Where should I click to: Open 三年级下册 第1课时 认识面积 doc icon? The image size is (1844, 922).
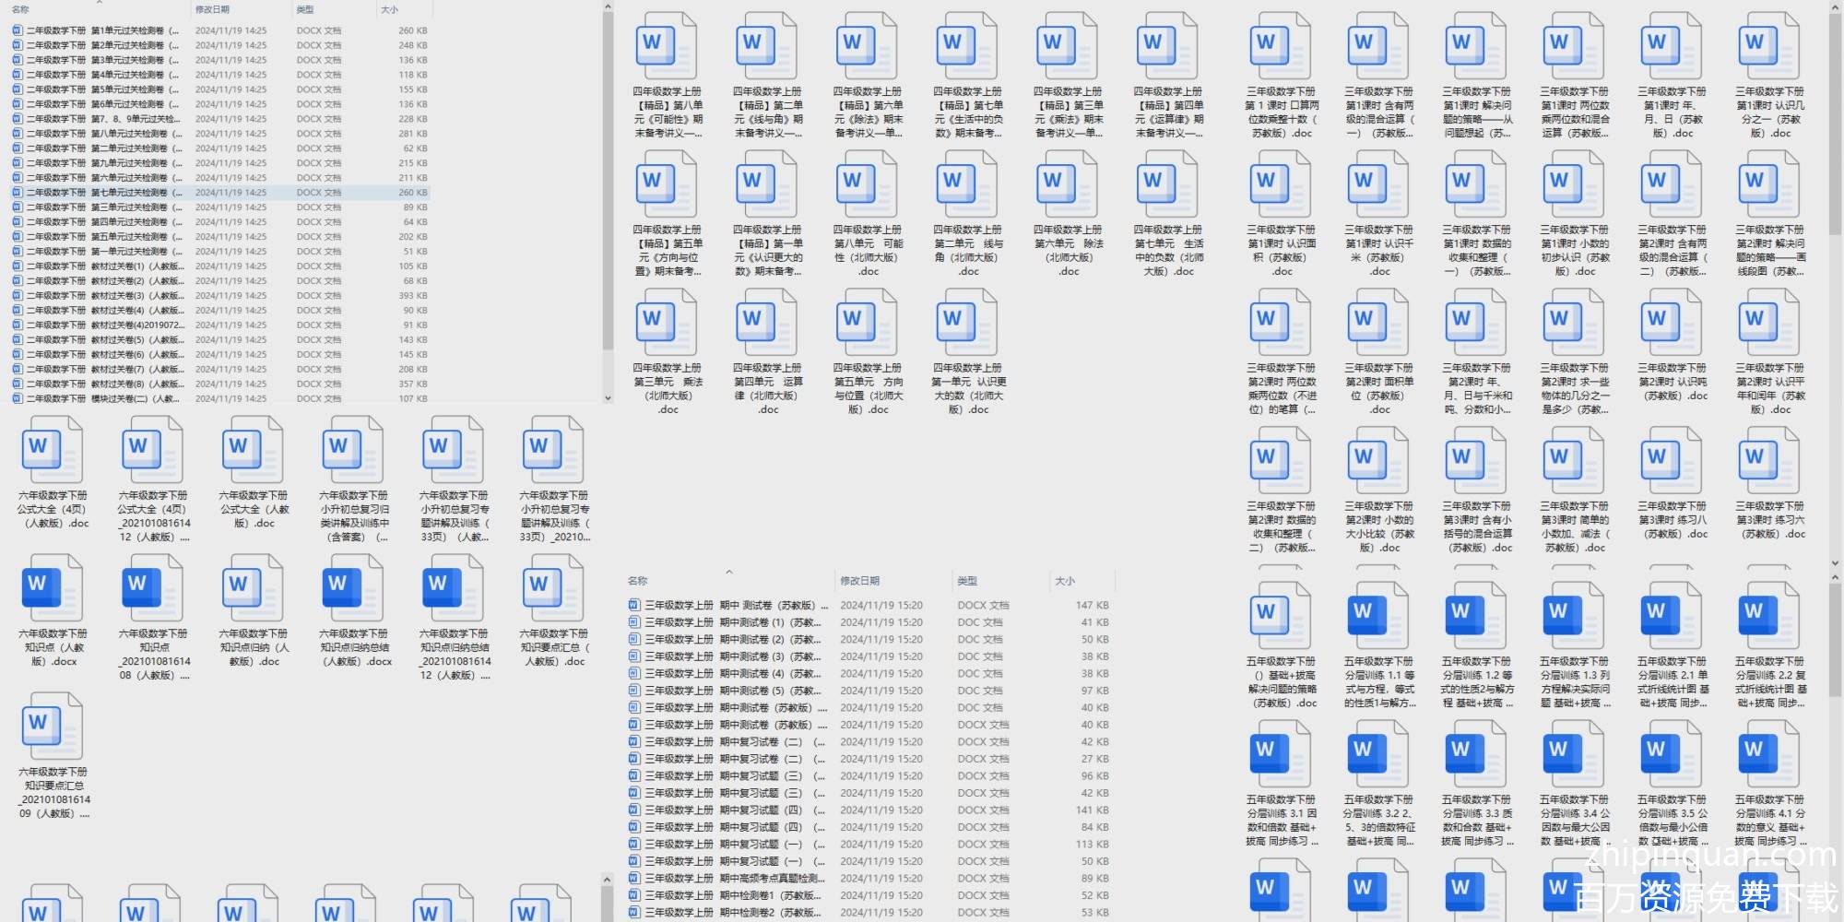(x=1281, y=183)
